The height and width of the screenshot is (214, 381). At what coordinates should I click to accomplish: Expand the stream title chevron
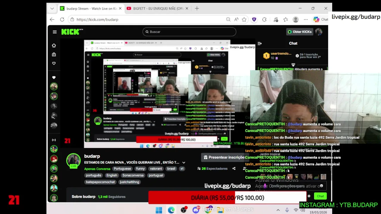coord(184,163)
